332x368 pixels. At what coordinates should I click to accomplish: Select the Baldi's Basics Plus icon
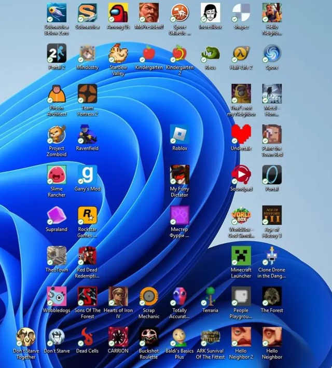(179, 337)
